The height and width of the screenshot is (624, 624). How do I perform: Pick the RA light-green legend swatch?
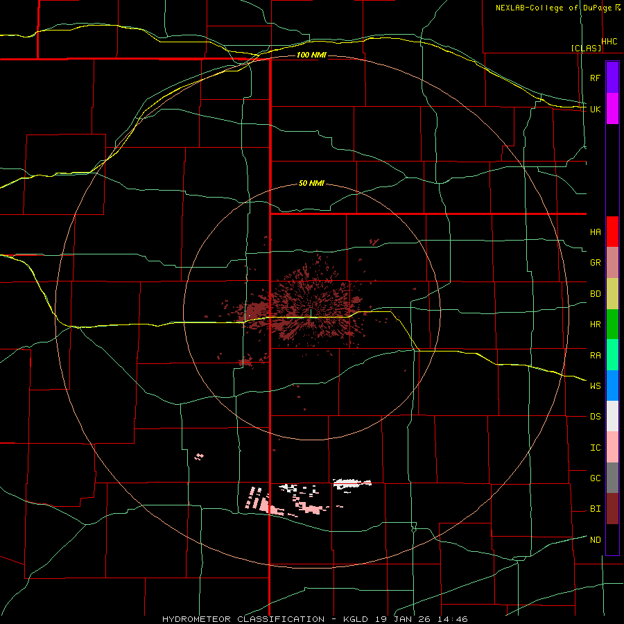click(x=612, y=355)
